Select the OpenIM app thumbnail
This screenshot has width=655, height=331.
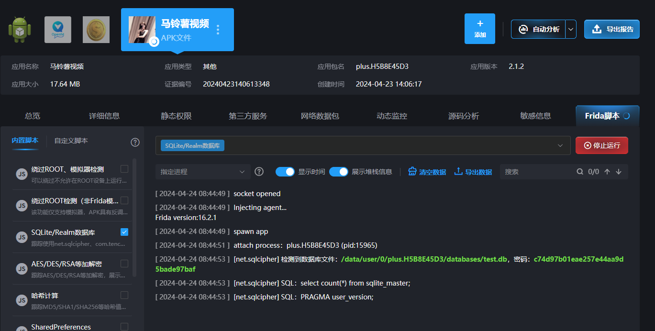(58, 30)
